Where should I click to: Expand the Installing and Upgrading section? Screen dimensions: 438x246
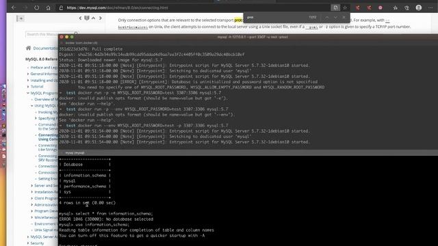click(x=28, y=81)
